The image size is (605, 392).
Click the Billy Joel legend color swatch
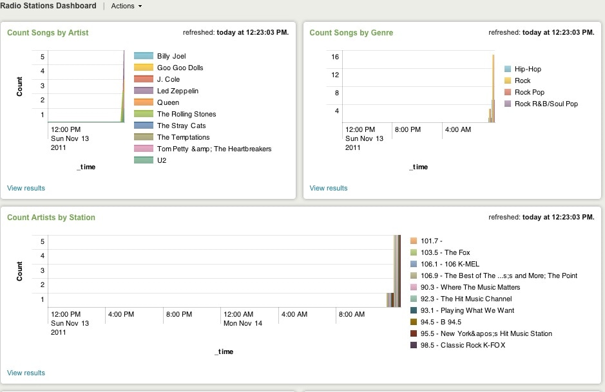coord(143,56)
